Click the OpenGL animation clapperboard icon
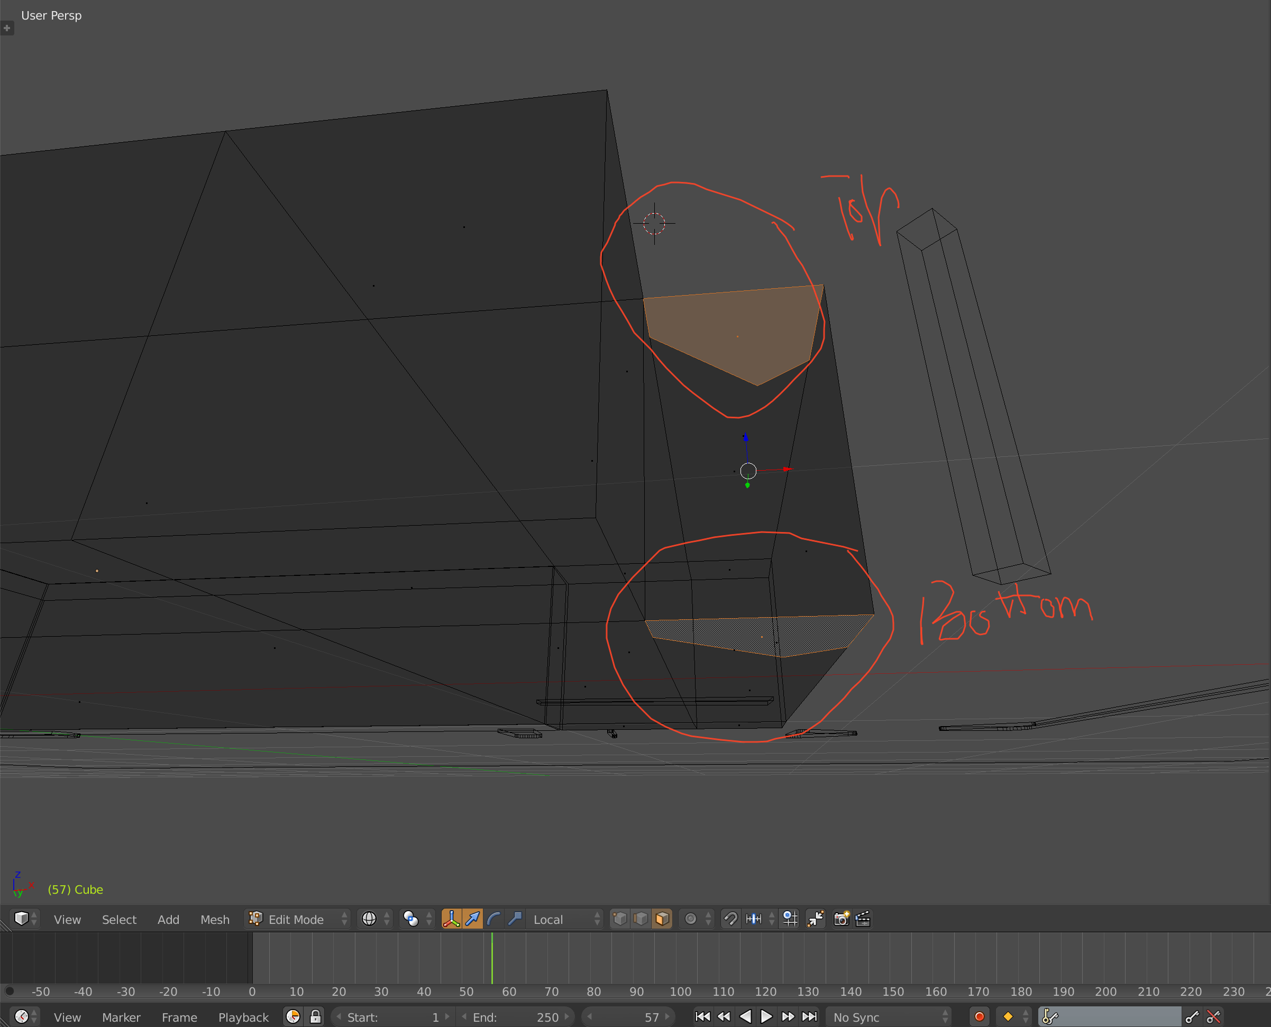Viewport: 1271px width, 1027px height. point(863,919)
